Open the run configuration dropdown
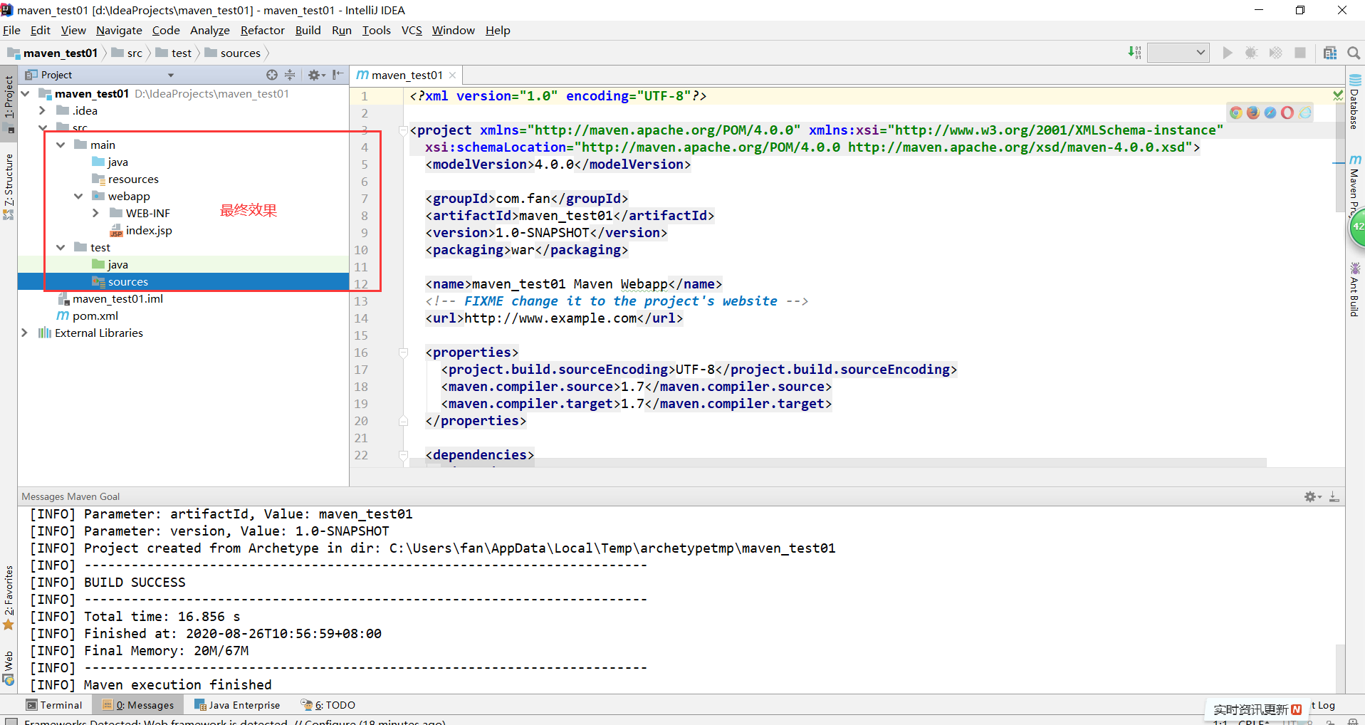The width and height of the screenshot is (1365, 725). coord(1178,53)
